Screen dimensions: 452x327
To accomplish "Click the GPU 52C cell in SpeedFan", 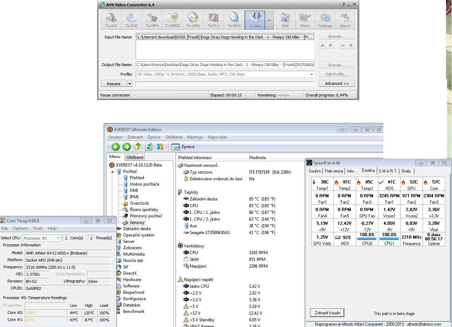I will (411, 184).
